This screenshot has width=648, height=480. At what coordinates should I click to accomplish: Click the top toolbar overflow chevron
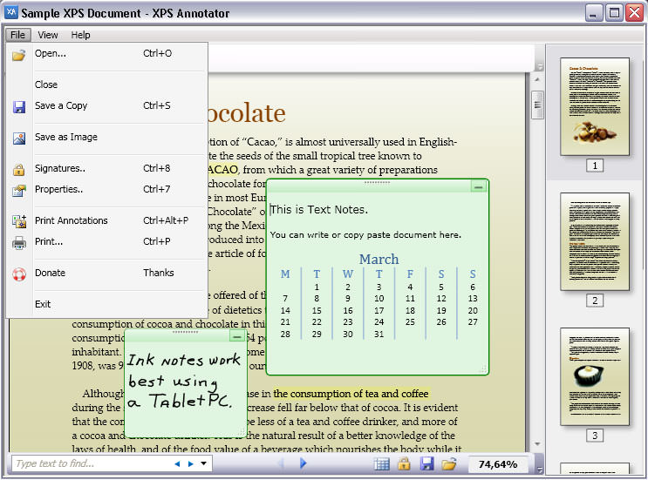[539, 66]
